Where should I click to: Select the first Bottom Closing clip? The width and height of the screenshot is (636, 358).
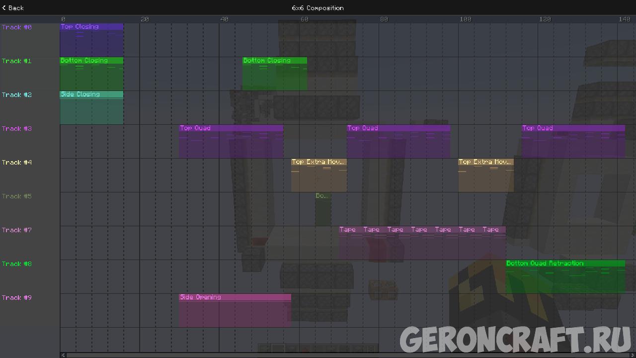[x=91, y=74]
